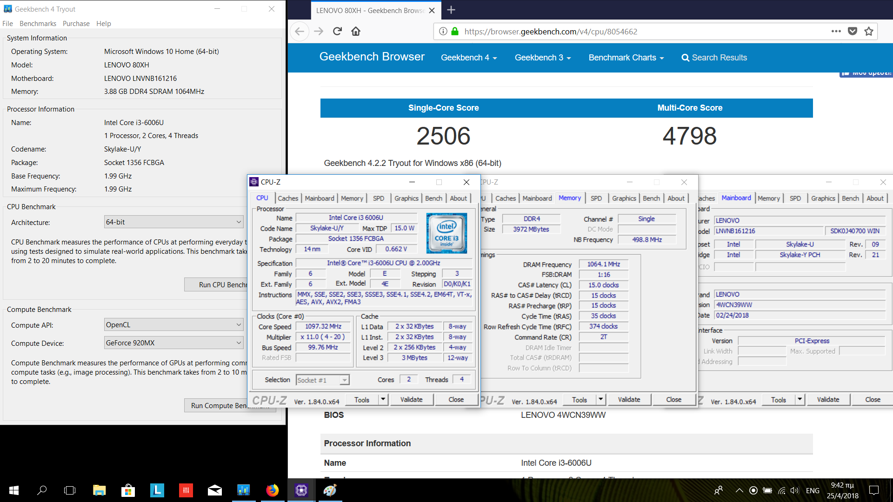Open the Socket #1 selection dropdown
This screenshot has width=893, height=502.
pyautogui.click(x=323, y=380)
